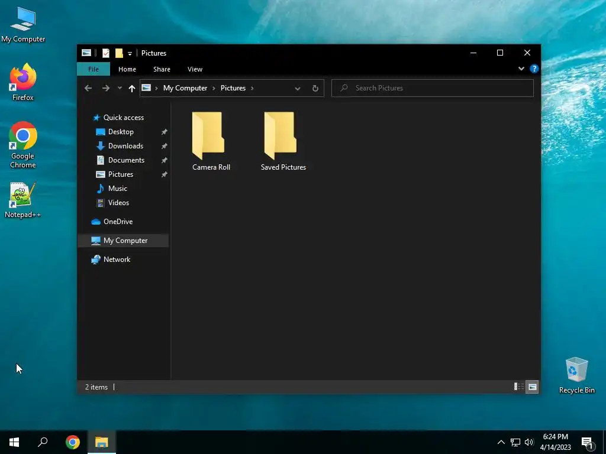Select Recycle Bin desktop icon
606x454 pixels.
click(576, 375)
